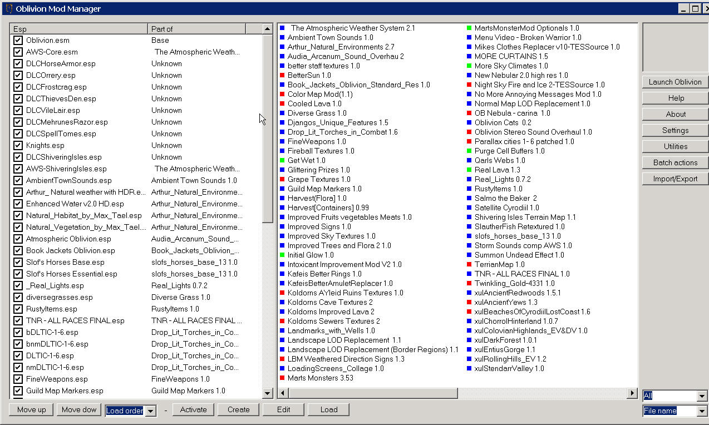The image size is (709, 425).
Task: Toggle RustyItems.esp checkbox
Action: click(x=18, y=309)
